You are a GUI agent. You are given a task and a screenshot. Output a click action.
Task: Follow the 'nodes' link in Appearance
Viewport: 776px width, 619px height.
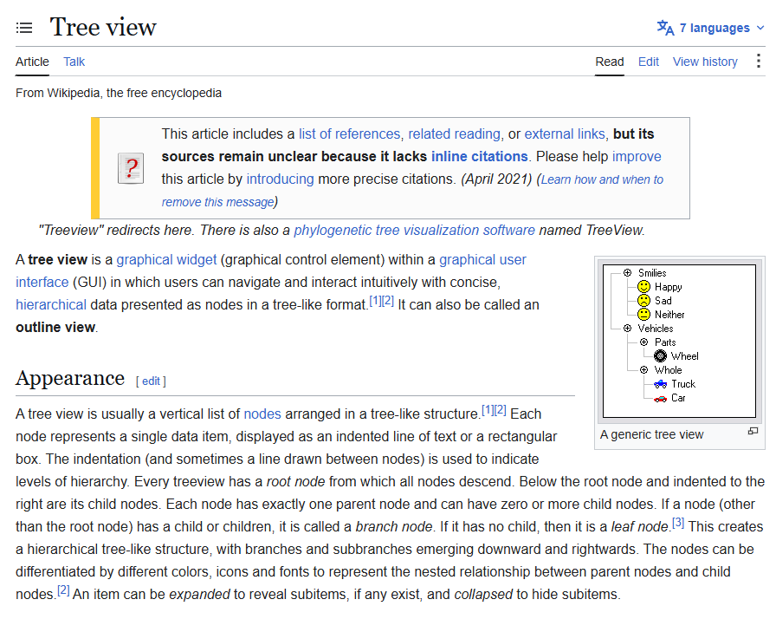click(x=262, y=414)
